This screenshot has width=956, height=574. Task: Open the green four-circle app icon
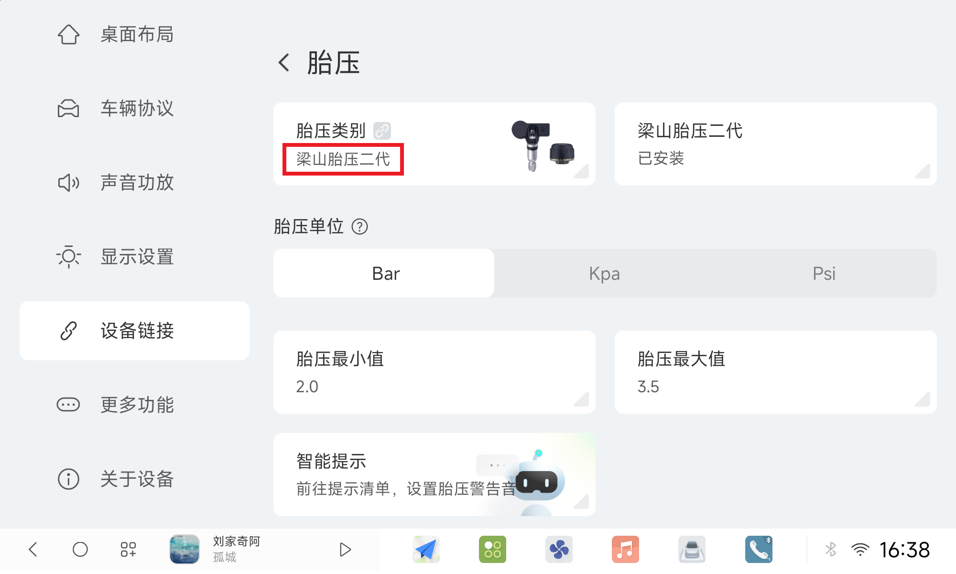click(492, 549)
